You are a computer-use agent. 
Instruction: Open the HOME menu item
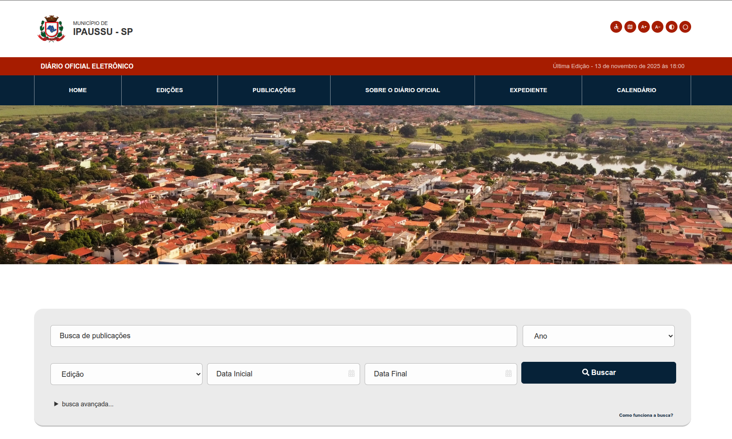point(78,90)
